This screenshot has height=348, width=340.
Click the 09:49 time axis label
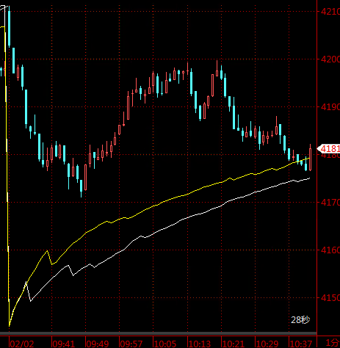pos(98,344)
